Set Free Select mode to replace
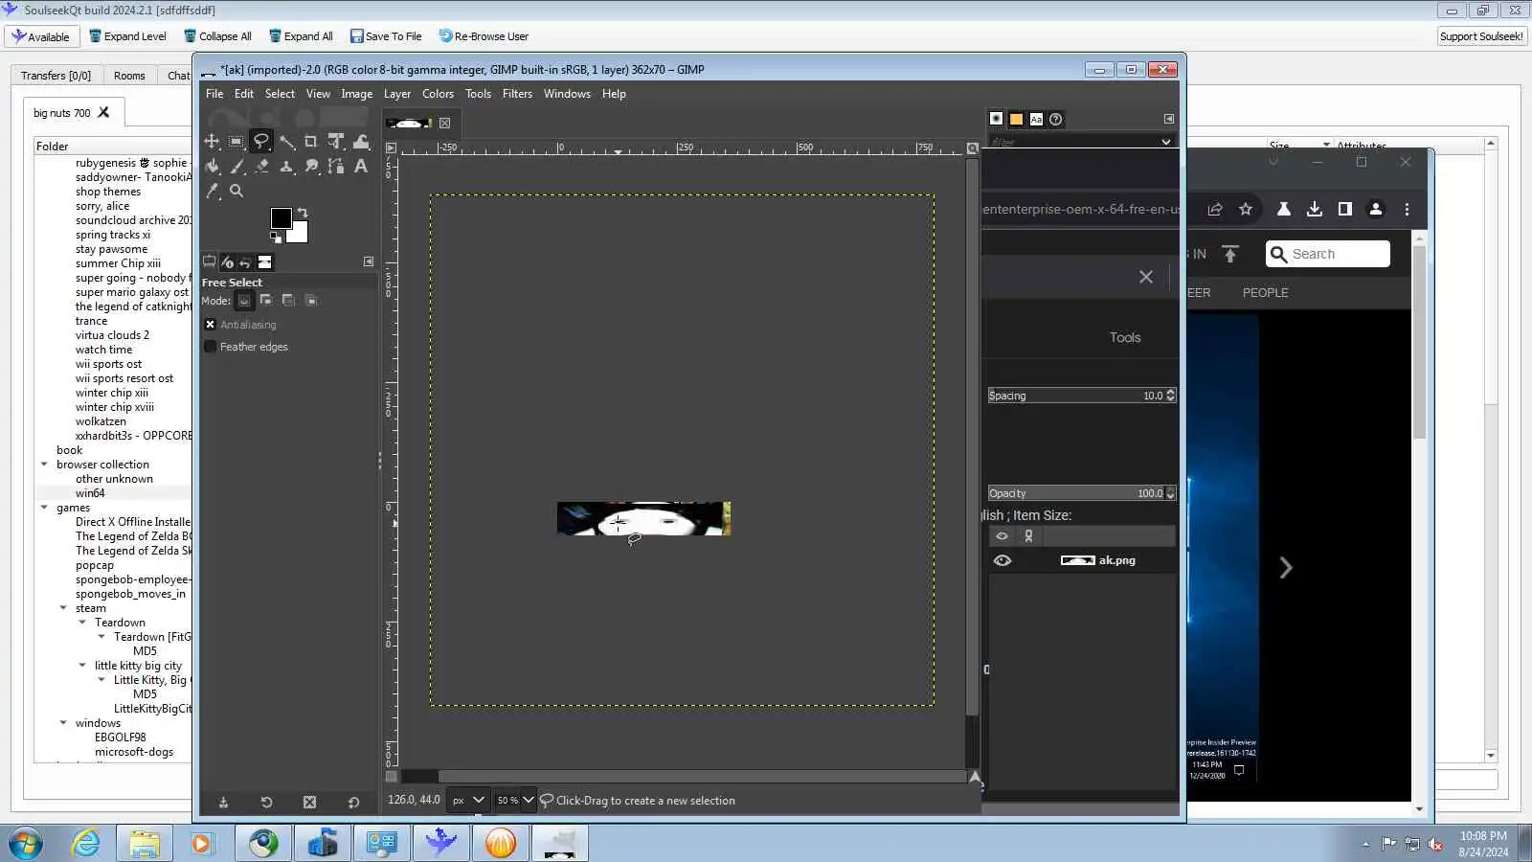The width and height of the screenshot is (1532, 862). point(244,301)
